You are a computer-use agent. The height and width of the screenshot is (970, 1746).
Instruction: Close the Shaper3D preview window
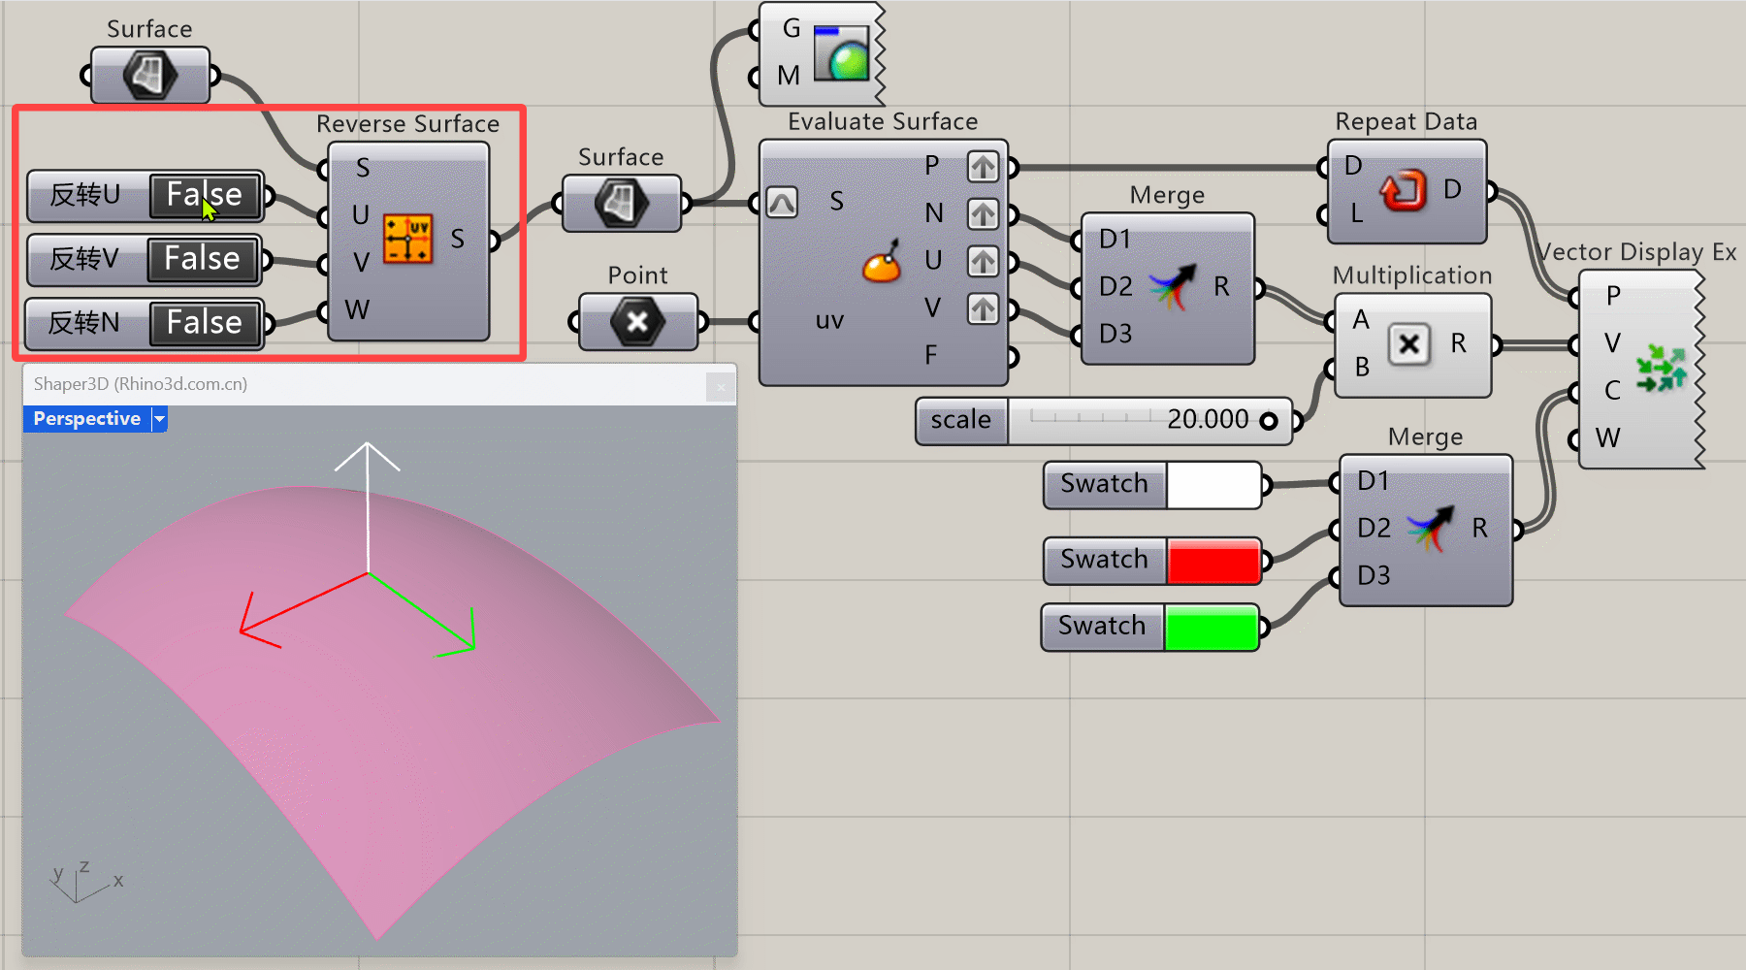(721, 387)
